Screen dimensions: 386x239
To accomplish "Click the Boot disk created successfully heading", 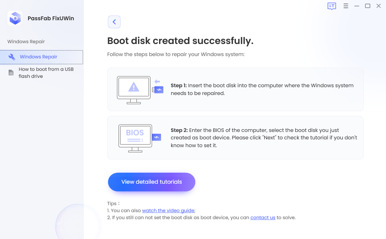I will 180,41.
